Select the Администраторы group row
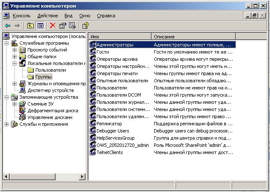This screenshot has height=192, width=270. [162, 45]
